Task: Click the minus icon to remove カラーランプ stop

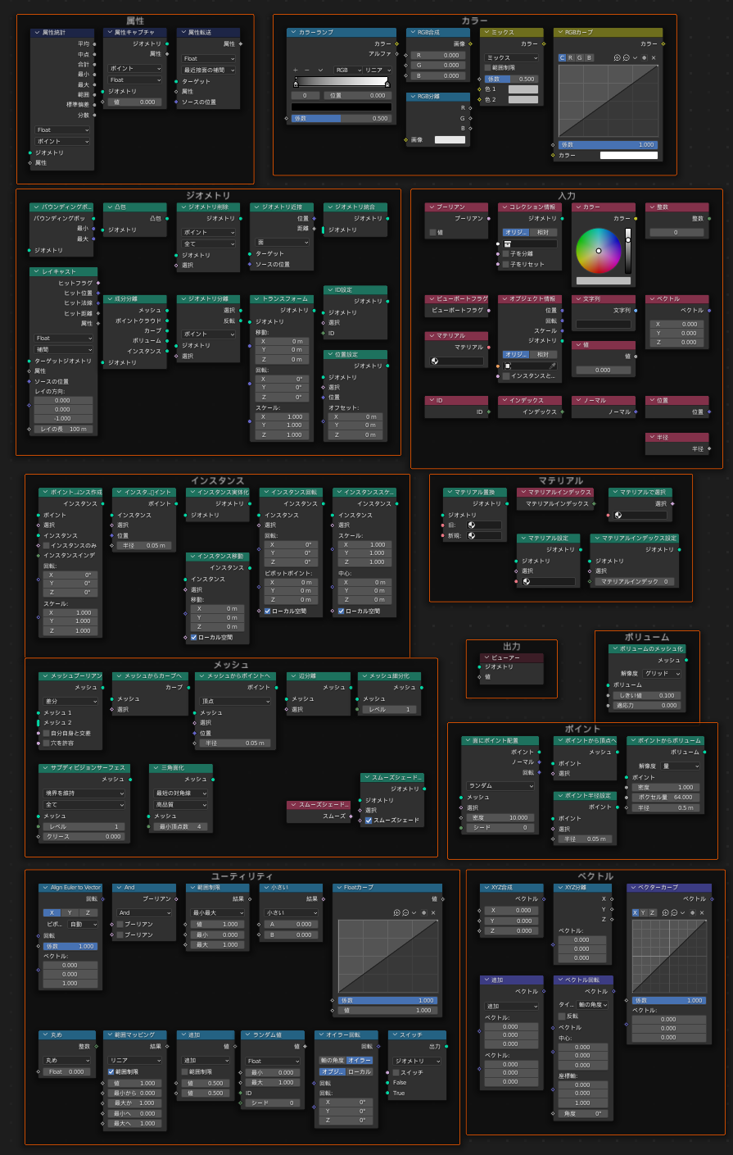Action: tap(307, 70)
